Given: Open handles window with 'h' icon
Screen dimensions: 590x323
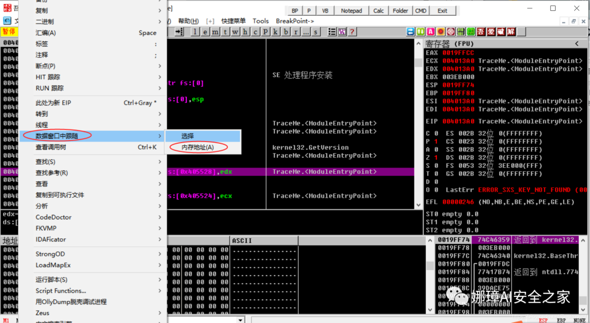Looking at the screenshot, I should 245,32.
